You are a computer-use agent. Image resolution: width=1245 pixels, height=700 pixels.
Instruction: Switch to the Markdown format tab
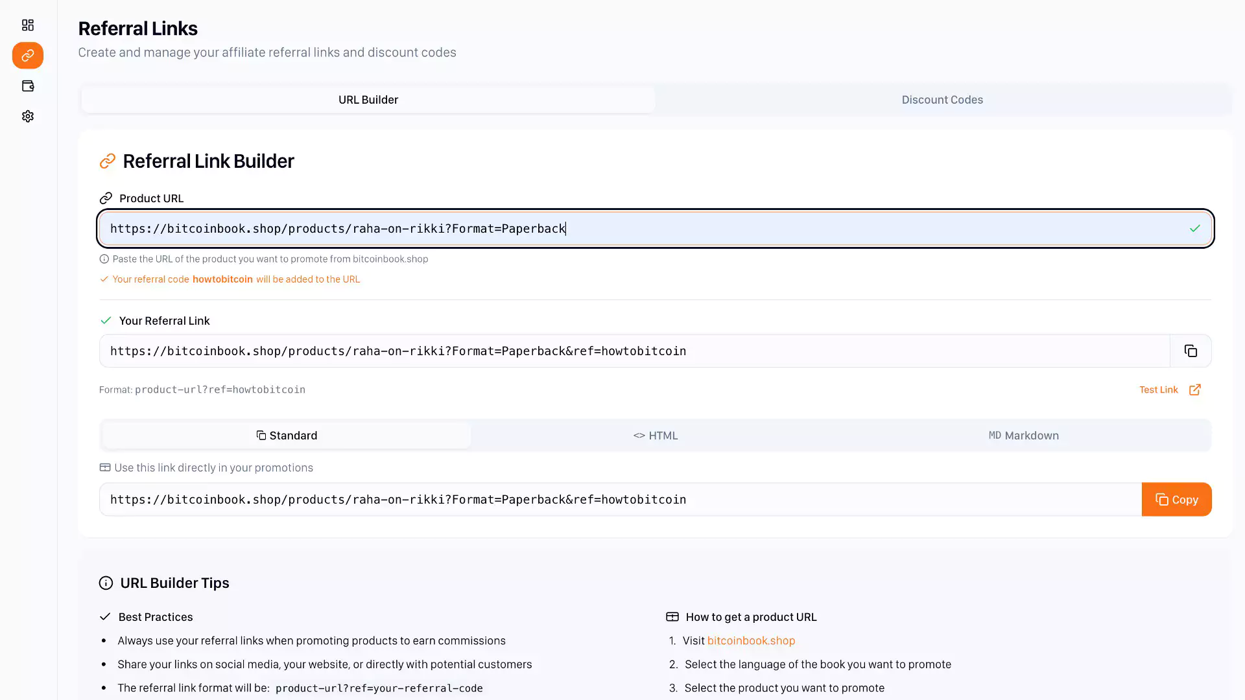click(1023, 436)
